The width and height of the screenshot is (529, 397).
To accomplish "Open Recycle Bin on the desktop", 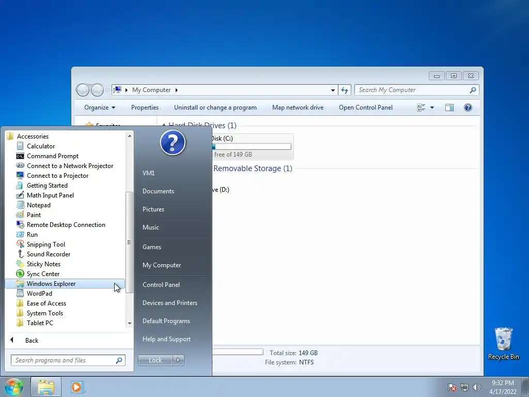I will point(503,343).
